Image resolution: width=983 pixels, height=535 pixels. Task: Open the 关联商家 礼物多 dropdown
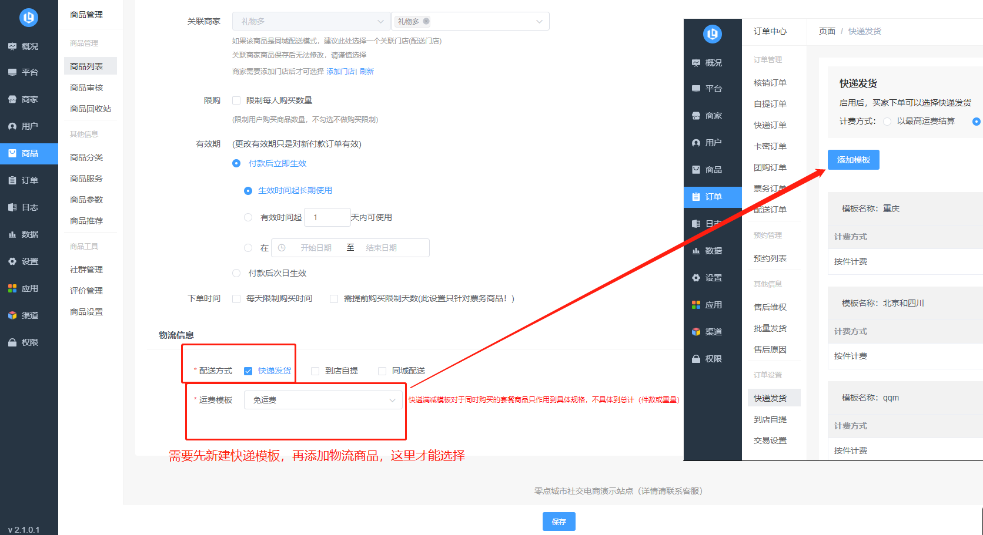pos(311,21)
